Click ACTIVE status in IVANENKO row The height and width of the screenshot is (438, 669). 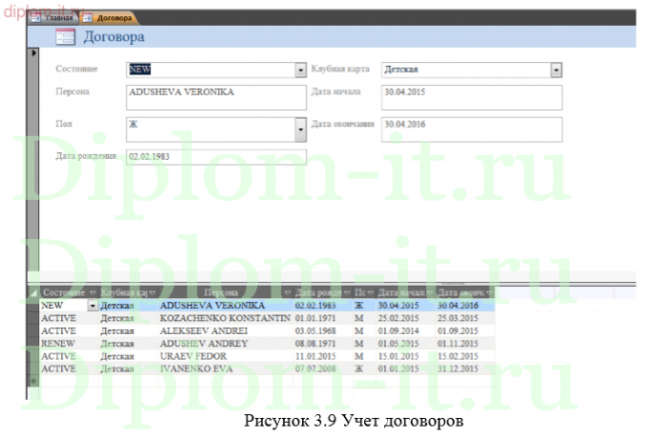click(69, 368)
